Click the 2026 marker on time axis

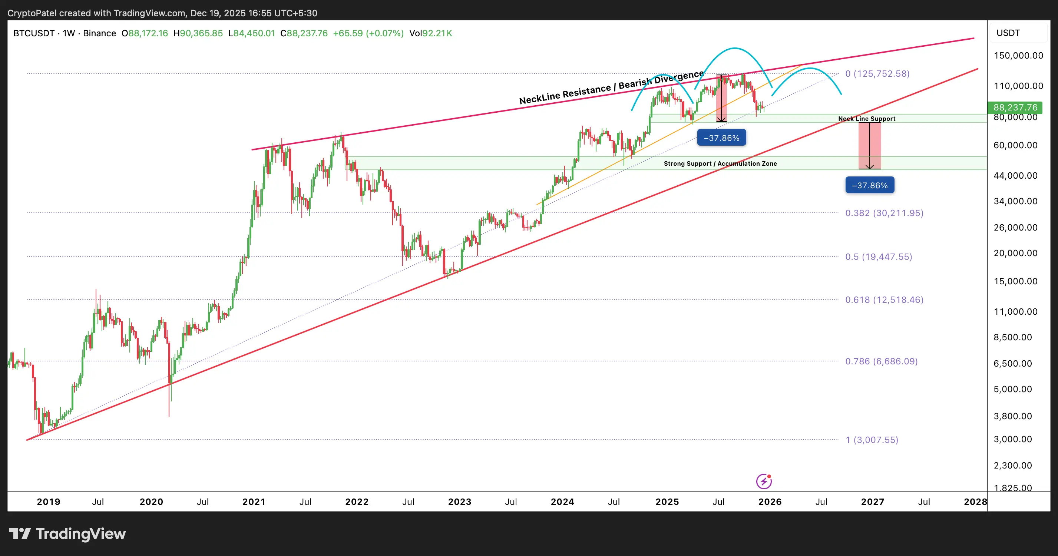[770, 502]
